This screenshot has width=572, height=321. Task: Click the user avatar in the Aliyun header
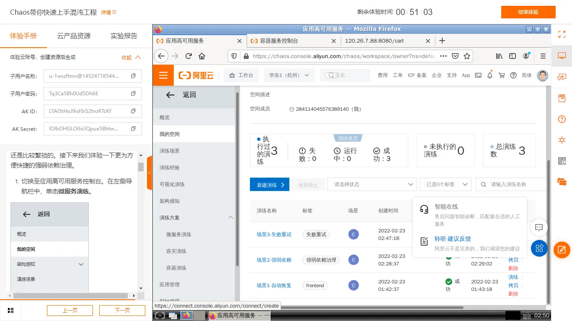click(x=542, y=75)
